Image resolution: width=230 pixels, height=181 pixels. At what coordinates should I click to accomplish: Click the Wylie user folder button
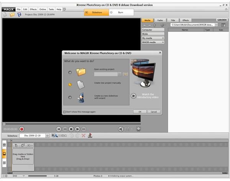coord(153,34)
